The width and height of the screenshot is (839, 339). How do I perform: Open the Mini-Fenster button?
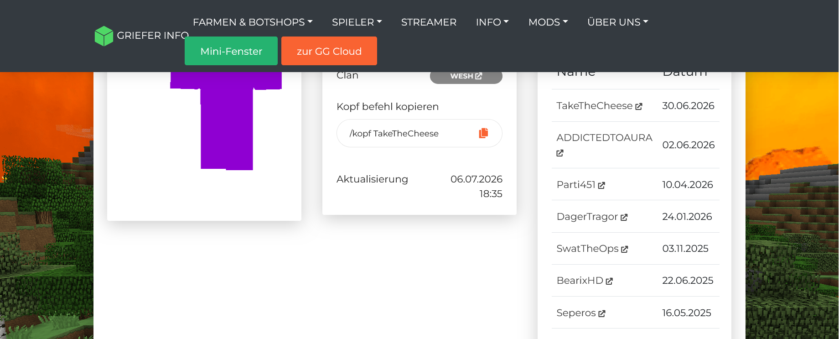pyautogui.click(x=231, y=51)
